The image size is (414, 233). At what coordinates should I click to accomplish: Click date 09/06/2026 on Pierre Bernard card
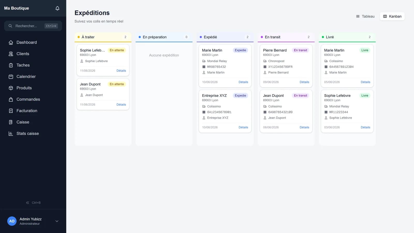coord(271,82)
